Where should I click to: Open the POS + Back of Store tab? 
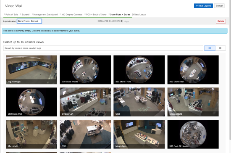[x=95, y=14]
